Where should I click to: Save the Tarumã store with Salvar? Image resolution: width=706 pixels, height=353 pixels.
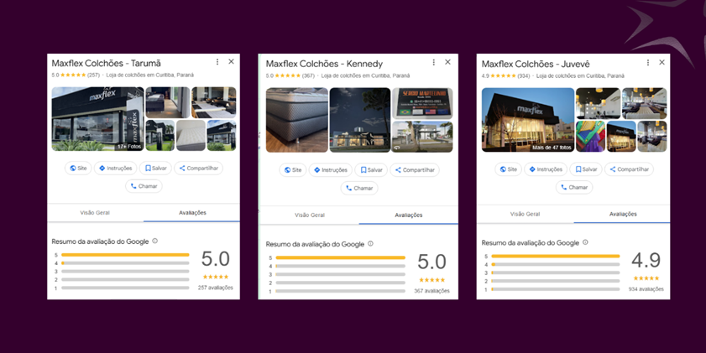[155, 169]
